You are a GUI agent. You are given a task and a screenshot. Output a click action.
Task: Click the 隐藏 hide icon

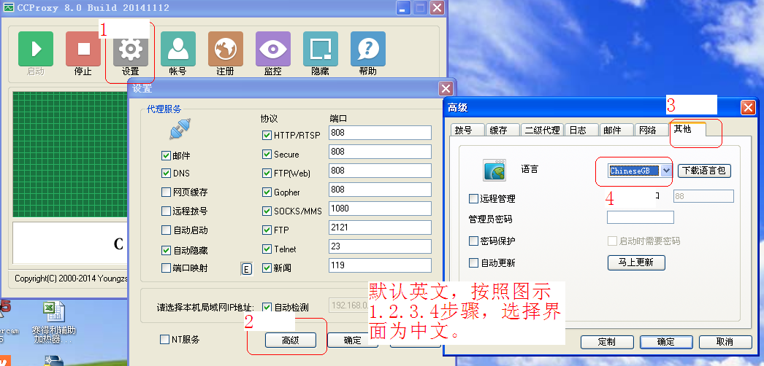(x=321, y=49)
